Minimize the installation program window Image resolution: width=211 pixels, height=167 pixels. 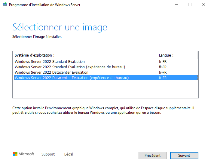176,5
